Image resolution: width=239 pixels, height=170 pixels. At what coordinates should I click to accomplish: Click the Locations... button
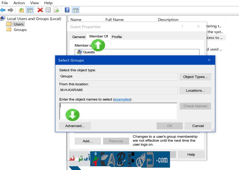tap(195, 91)
